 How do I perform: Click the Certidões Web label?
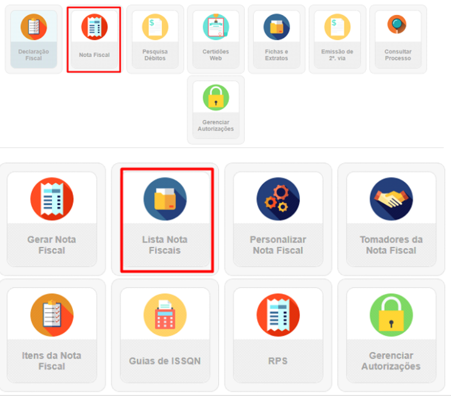(215, 55)
